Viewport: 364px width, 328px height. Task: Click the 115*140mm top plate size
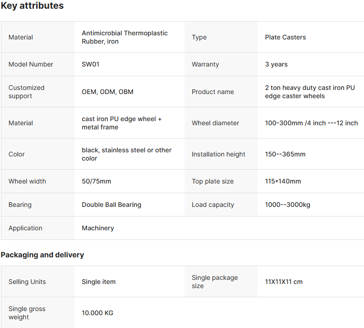click(283, 181)
